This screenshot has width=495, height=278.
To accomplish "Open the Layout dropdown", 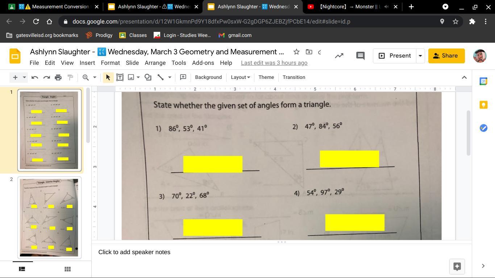I will pyautogui.click(x=240, y=77).
